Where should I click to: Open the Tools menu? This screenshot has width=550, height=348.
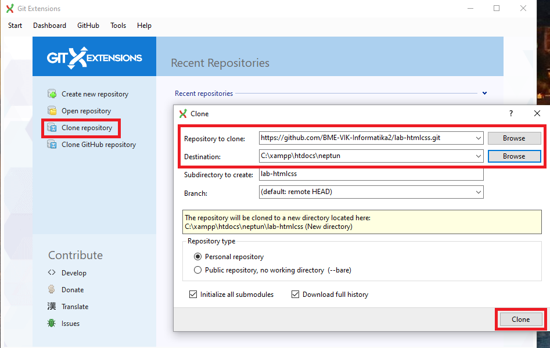(x=118, y=26)
